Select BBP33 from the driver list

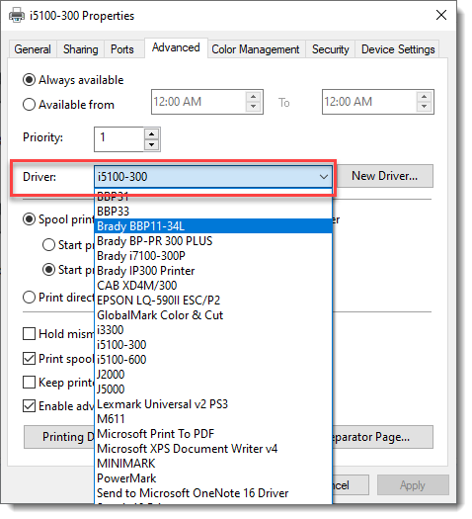[x=213, y=212]
